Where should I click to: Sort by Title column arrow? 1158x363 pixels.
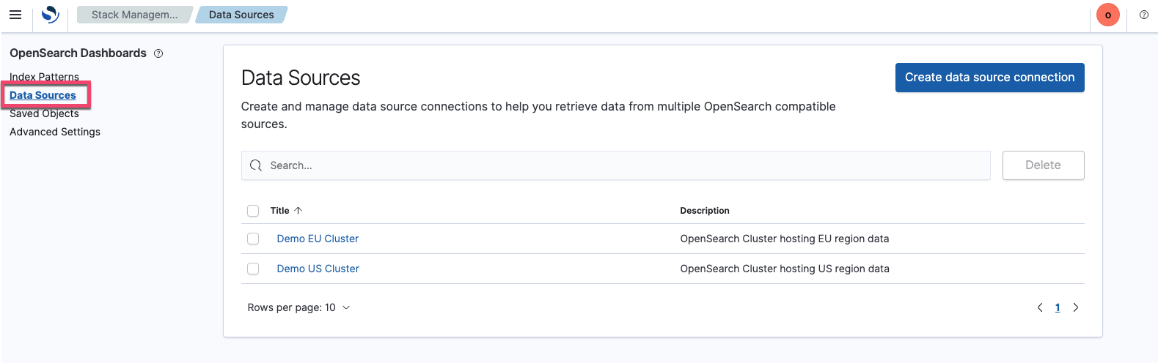298,210
